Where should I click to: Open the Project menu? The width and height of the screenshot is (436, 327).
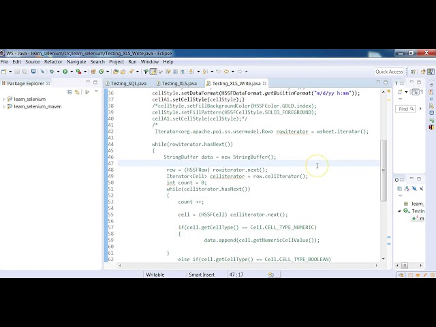pyautogui.click(x=116, y=62)
